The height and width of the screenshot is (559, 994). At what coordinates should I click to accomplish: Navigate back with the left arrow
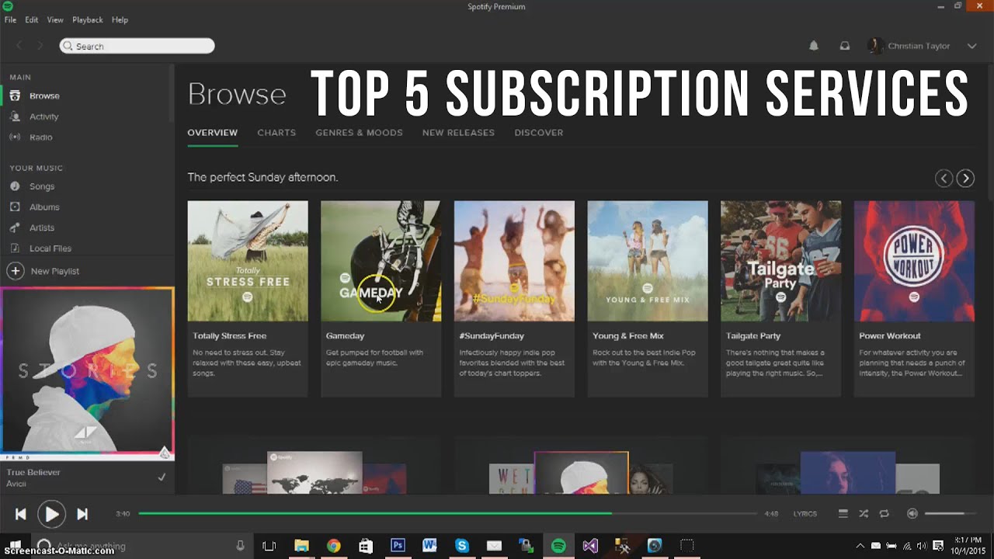point(20,46)
